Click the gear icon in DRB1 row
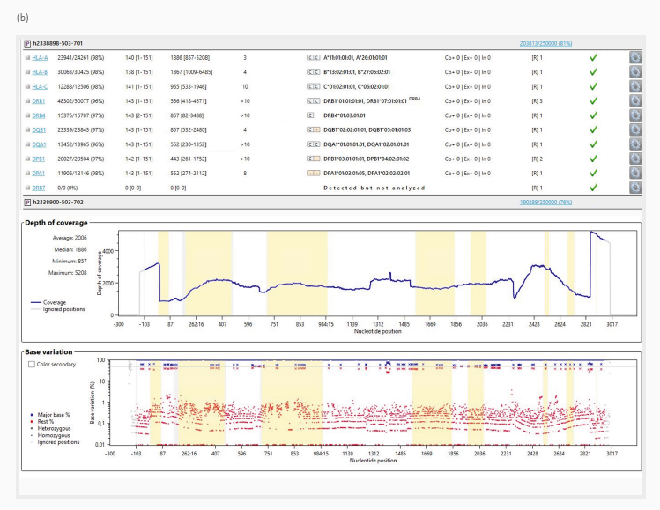The image size is (660, 510). pos(634,102)
